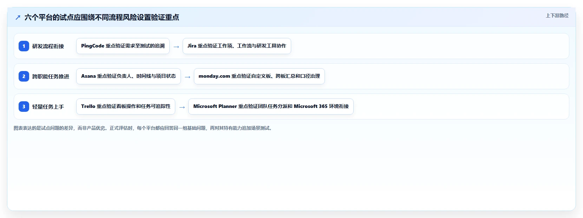Click the diagonal arrow icon beside the title
This screenshot has height=218, width=583.
click(18, 17)
